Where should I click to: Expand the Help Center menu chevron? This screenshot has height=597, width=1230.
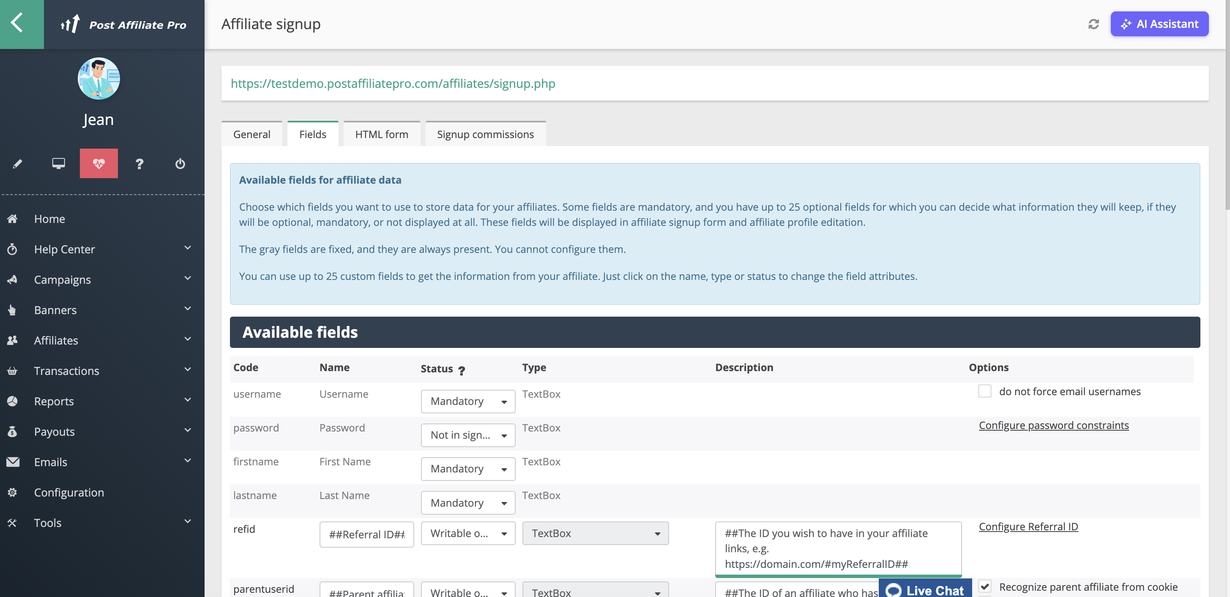tap(188, 247)
